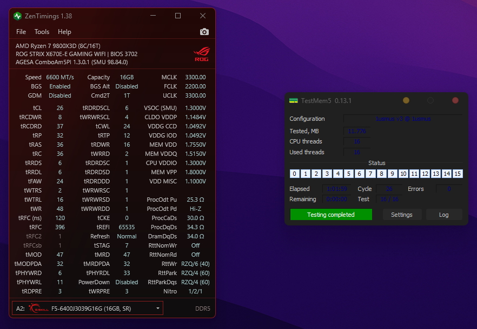Open the Help menu in ZenTimings
Image resolution: width=477 pixels, height=329 pixels.
64,32
